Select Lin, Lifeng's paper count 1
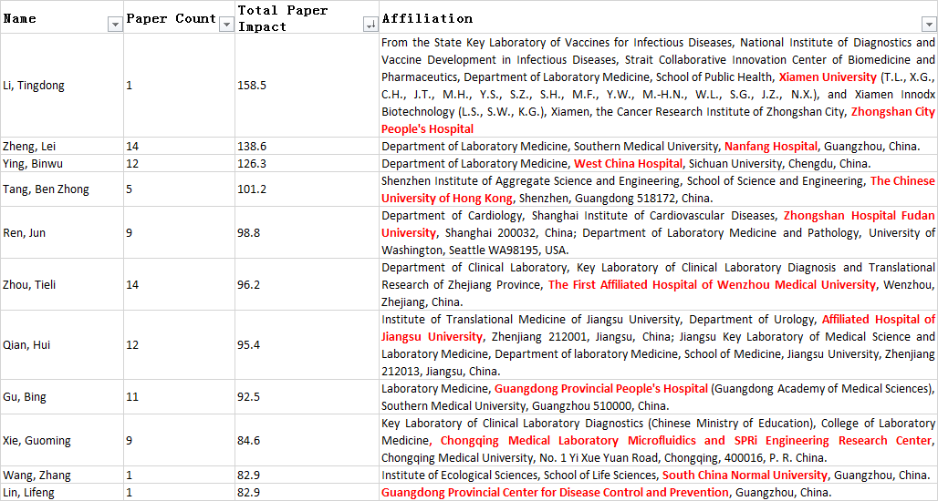The image size is (938, 501). coord(180,493)
